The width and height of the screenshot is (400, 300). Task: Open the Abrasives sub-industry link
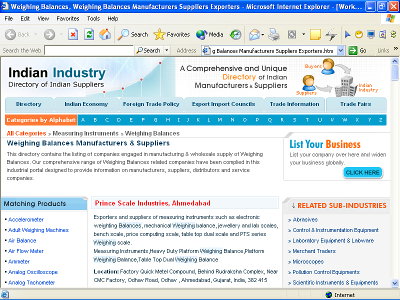tap(305, 219)
